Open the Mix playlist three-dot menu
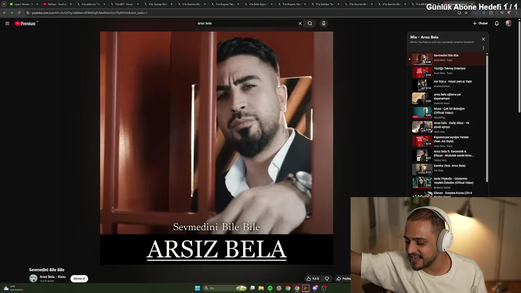Screen dimensions: 521x293 [x=483, y=48]
